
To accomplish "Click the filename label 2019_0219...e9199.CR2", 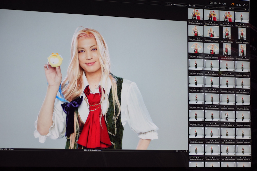I will (x=243, y=143).
